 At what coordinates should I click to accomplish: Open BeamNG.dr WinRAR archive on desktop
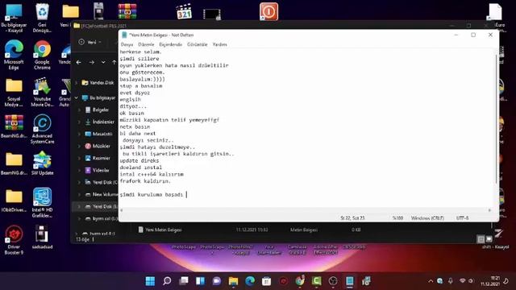[x=14, y=126]
